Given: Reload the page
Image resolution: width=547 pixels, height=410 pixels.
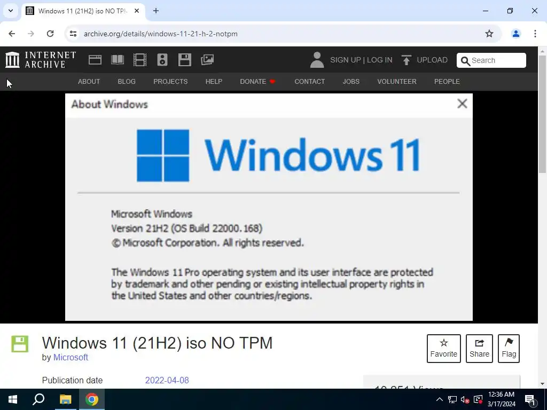Looking at the screenshot, I should [x=50, y=34].
